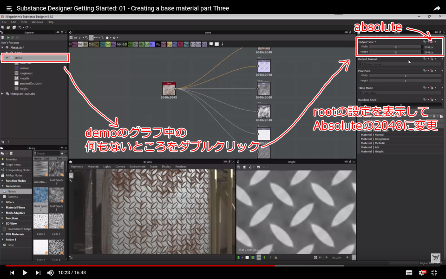Image resolution: width=446 pixels, height=279 pixels.
Task: Skip to next video
Action: coord(38,273)
